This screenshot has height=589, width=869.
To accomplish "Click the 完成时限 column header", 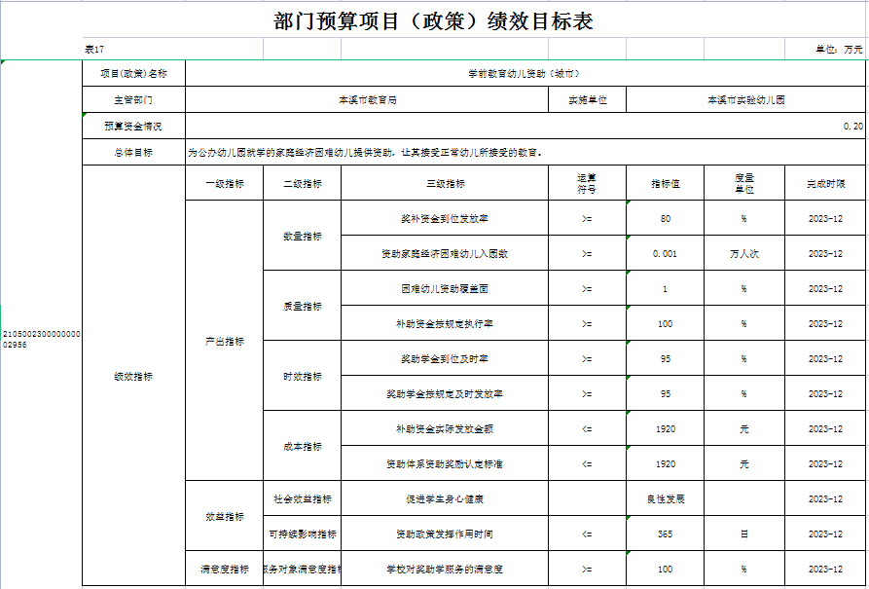I will (x=826, y=183).
